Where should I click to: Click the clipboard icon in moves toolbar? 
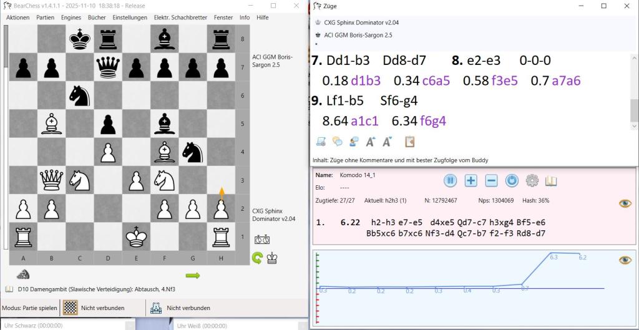click(410, 142)
